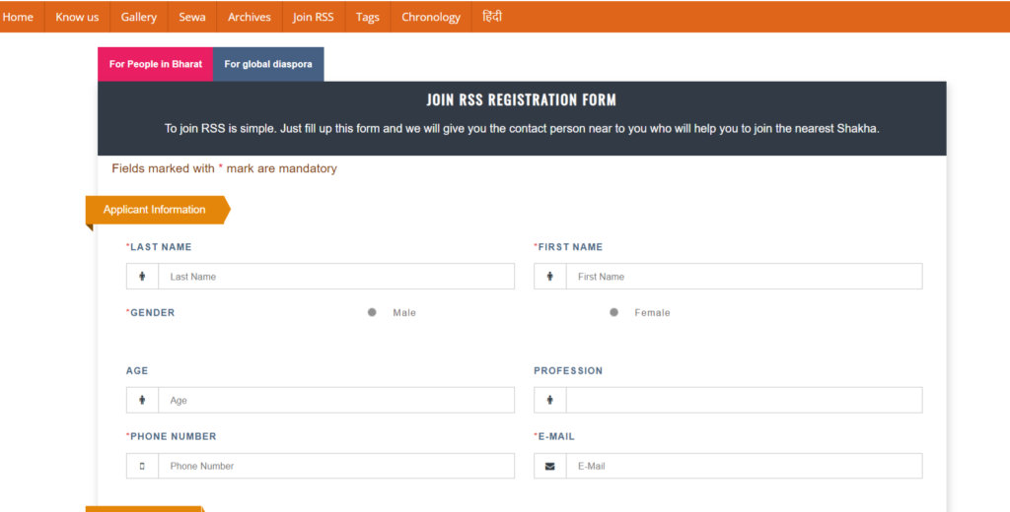The height and width of the screenshot is (512, 1010).
Task: Switch to For global diaspora tab
Action: [268, 64]
